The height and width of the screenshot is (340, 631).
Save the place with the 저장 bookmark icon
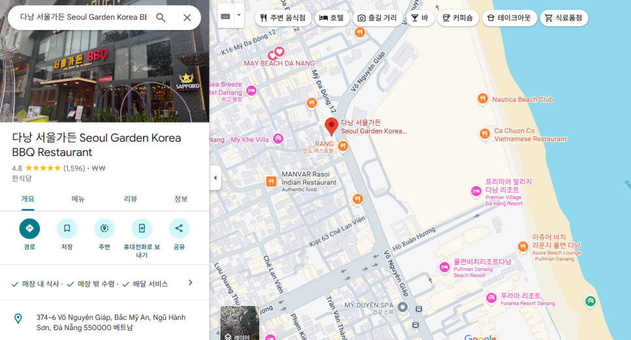[67, 228]
